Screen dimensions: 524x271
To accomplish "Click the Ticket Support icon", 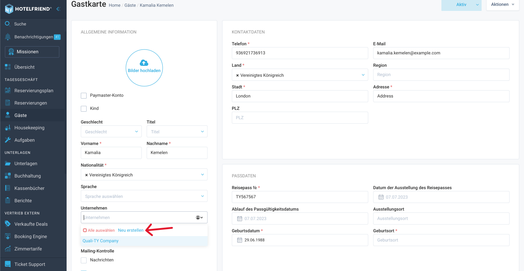I will pos(8,264).
